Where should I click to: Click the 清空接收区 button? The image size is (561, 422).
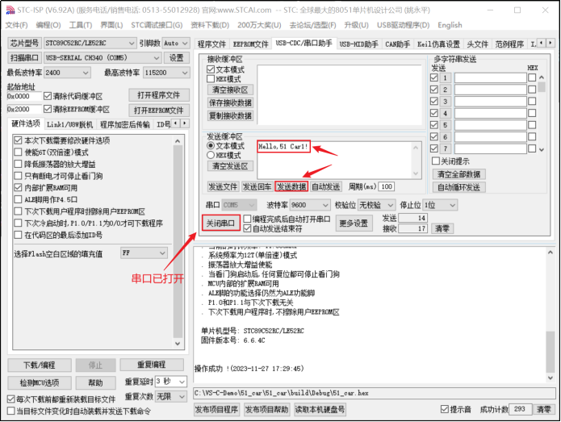point(230,90)
